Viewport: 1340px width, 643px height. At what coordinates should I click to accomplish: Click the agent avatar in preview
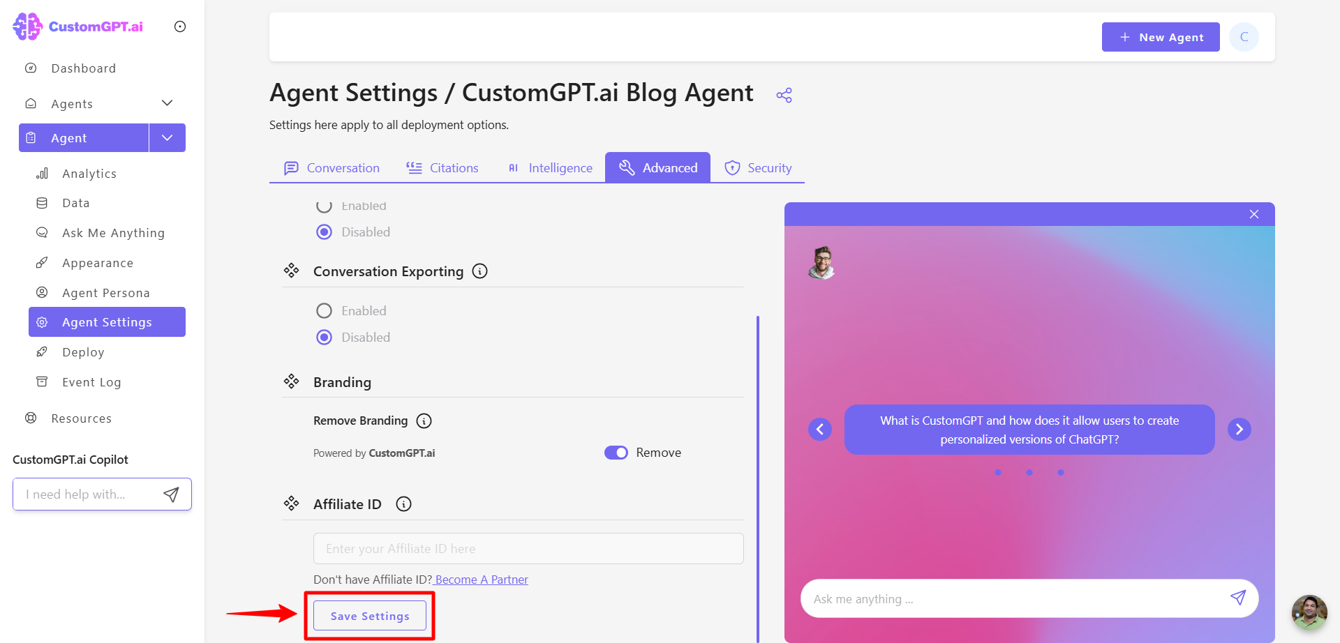pos(822,263)
